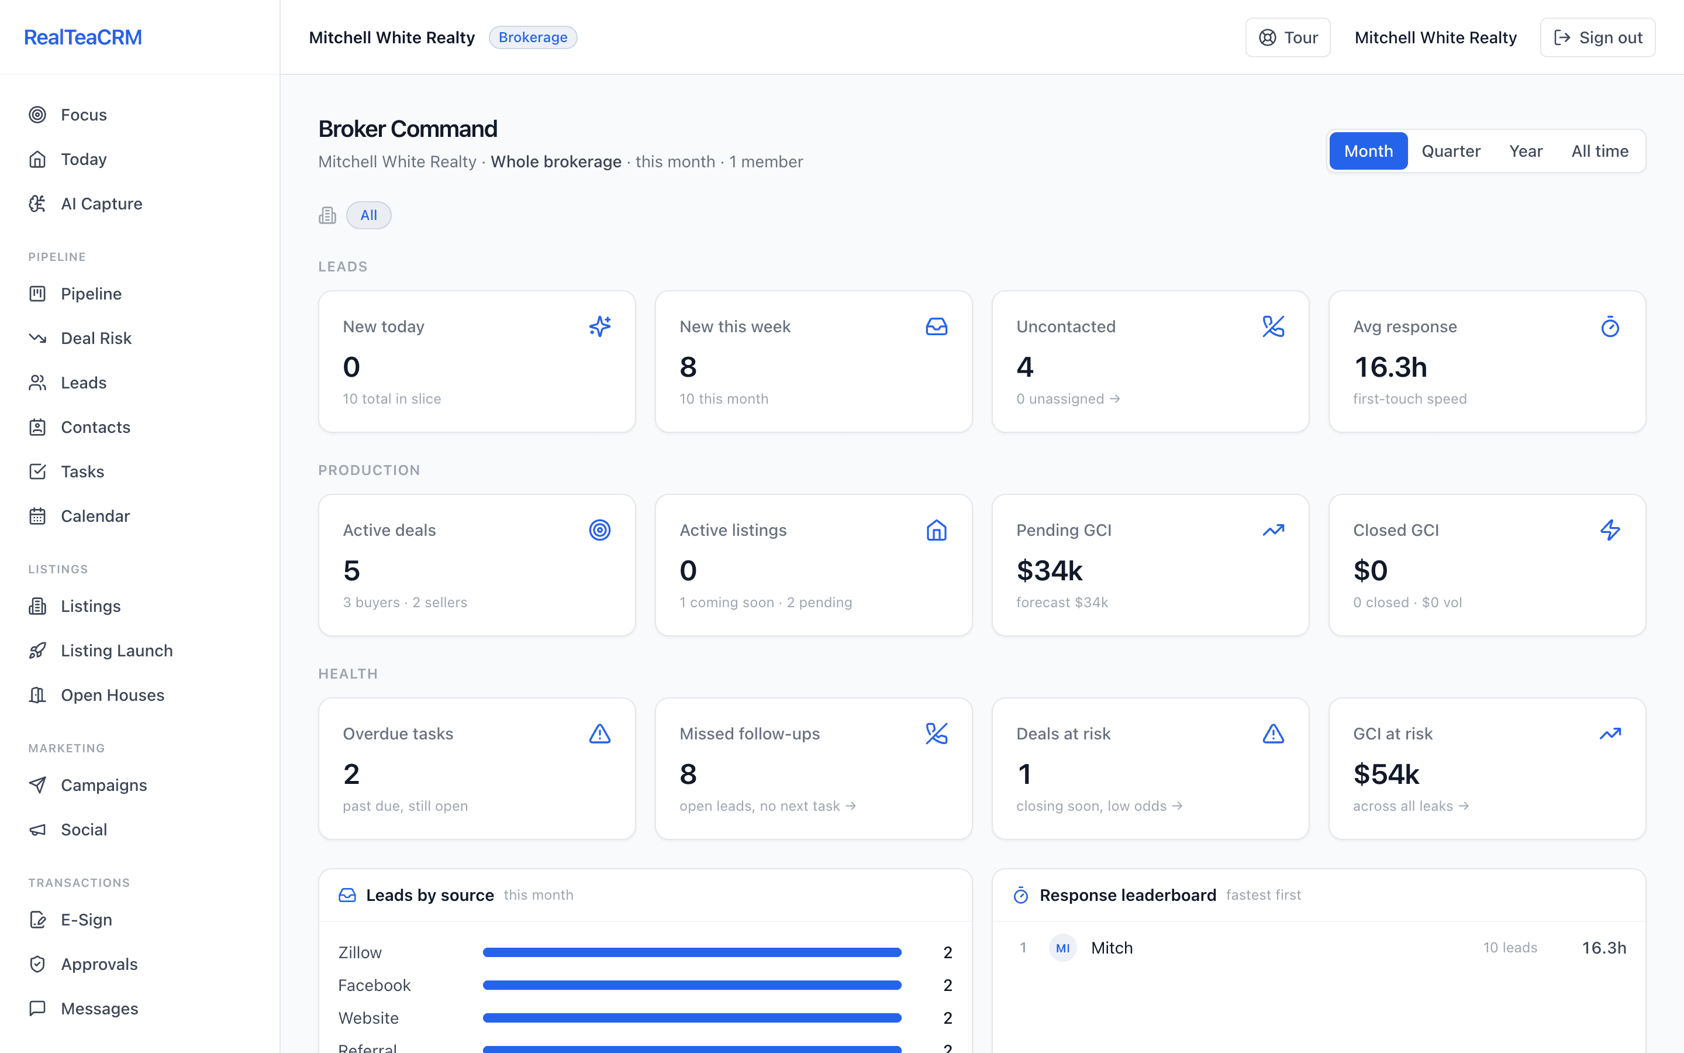
Task: Click lightning icon on Closed GCI card
Action: pos(1610,531)
